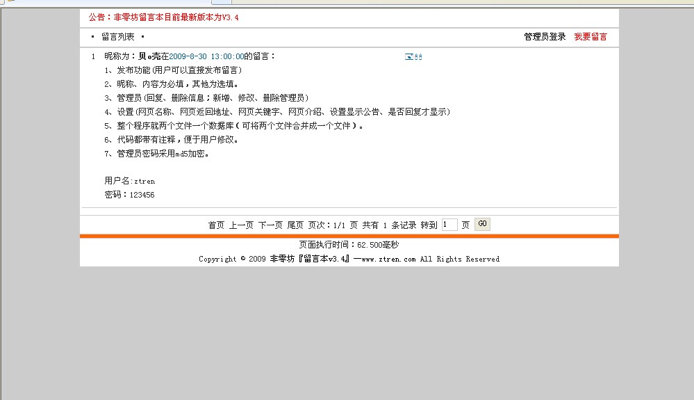The height and width of the screenshot is (400, 694).
Task: Click 页面执行时间:62.500毫秒 text
Action: tap(349, 244)
